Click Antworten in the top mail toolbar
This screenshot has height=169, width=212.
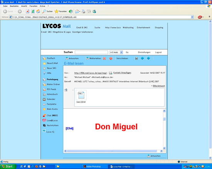(x=72, y=58)
